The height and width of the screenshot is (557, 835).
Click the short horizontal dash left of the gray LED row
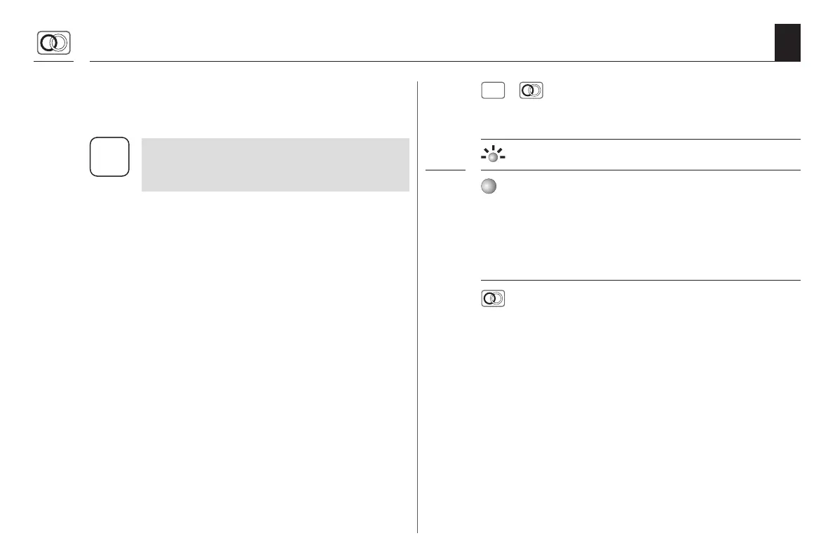pos(446,170)
